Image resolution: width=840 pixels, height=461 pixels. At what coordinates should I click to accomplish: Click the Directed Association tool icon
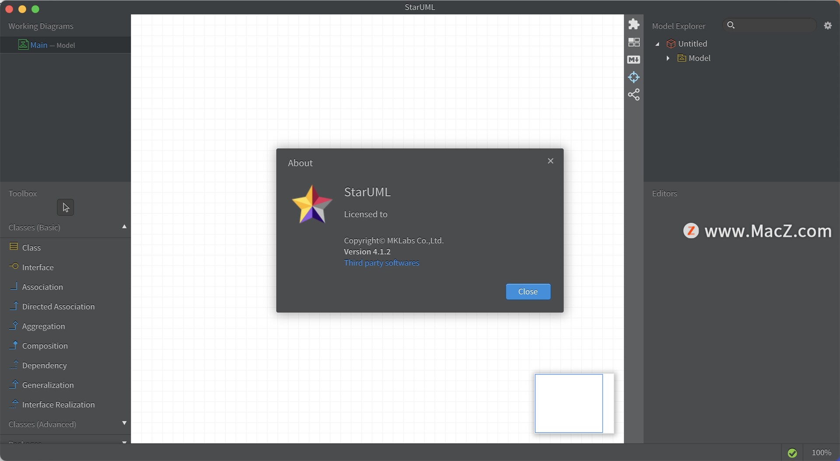pyautogui.click(x=14, y=305)
